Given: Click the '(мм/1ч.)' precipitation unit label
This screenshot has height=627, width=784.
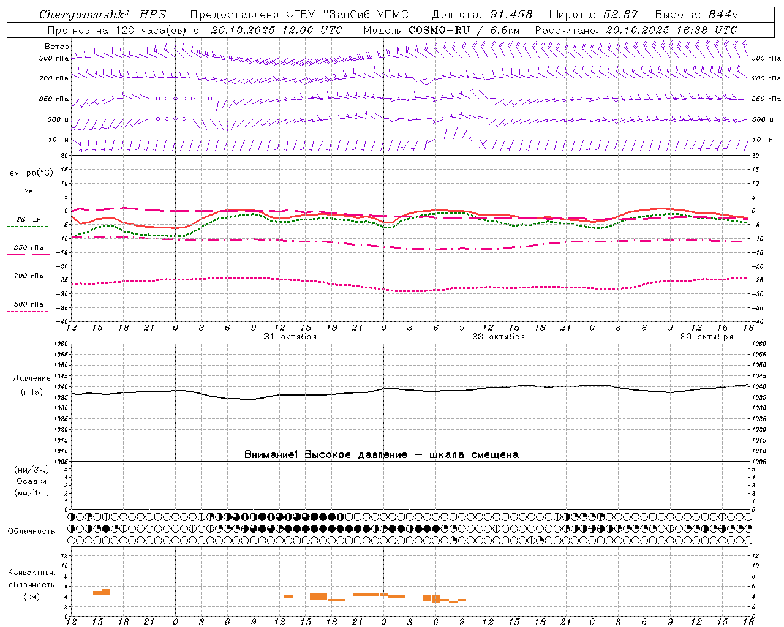Looking at the screenshot, I should pyautogui.click(x=32, y=493).
